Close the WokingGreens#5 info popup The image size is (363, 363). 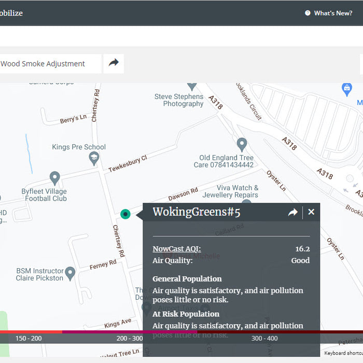[x=311, y=212]
